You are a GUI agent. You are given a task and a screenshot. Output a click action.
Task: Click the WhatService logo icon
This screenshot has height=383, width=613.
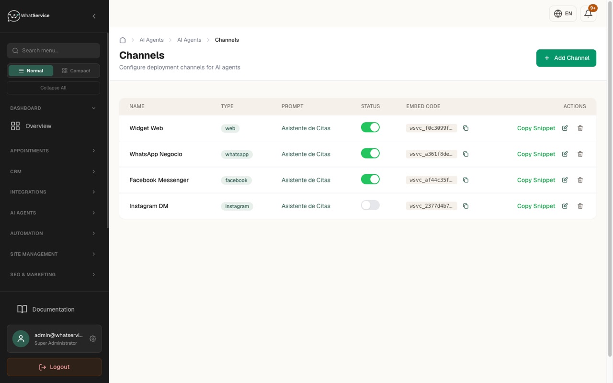[14, 16]
